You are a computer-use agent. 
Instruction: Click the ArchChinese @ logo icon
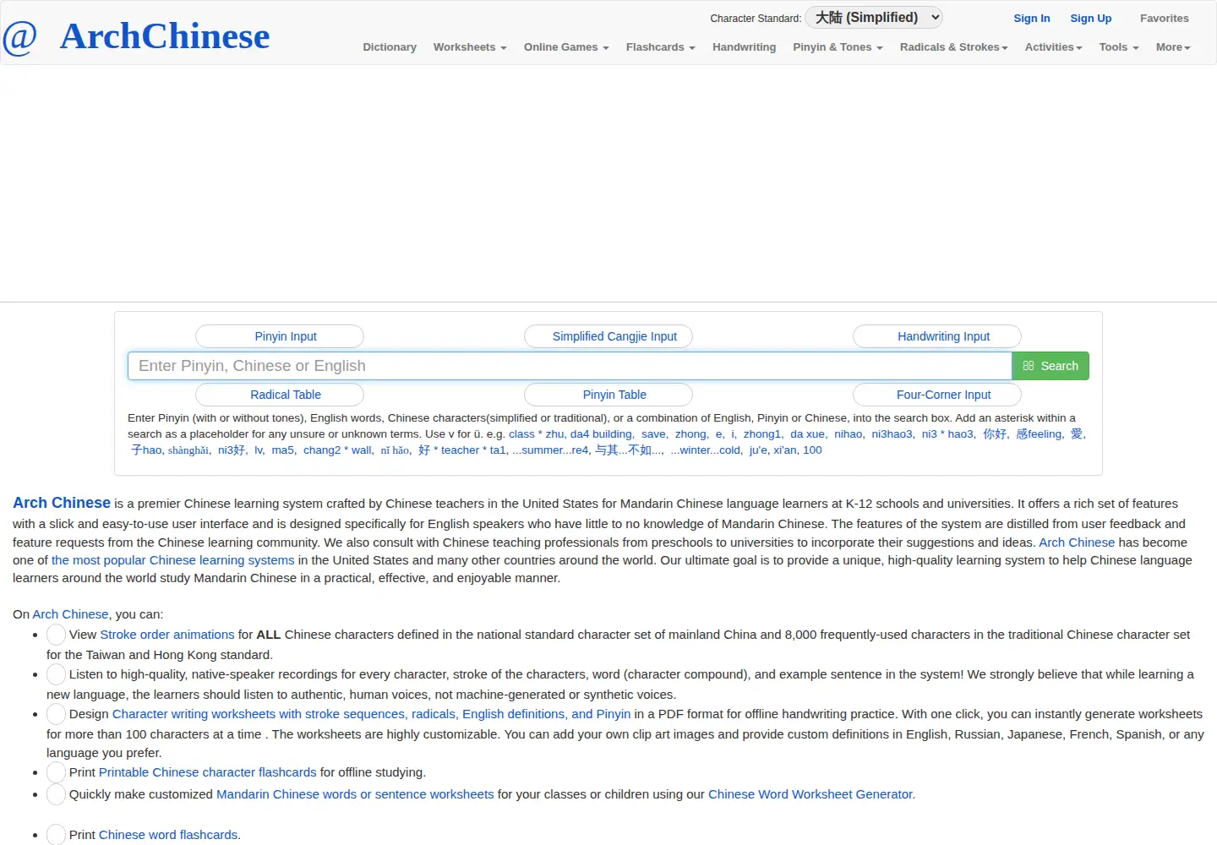[x=20, y=38]
